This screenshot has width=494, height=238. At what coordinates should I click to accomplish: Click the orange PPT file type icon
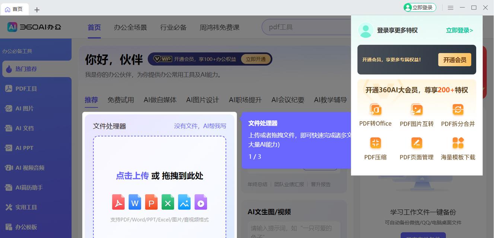pyautogui.click(x=151, y=202)
